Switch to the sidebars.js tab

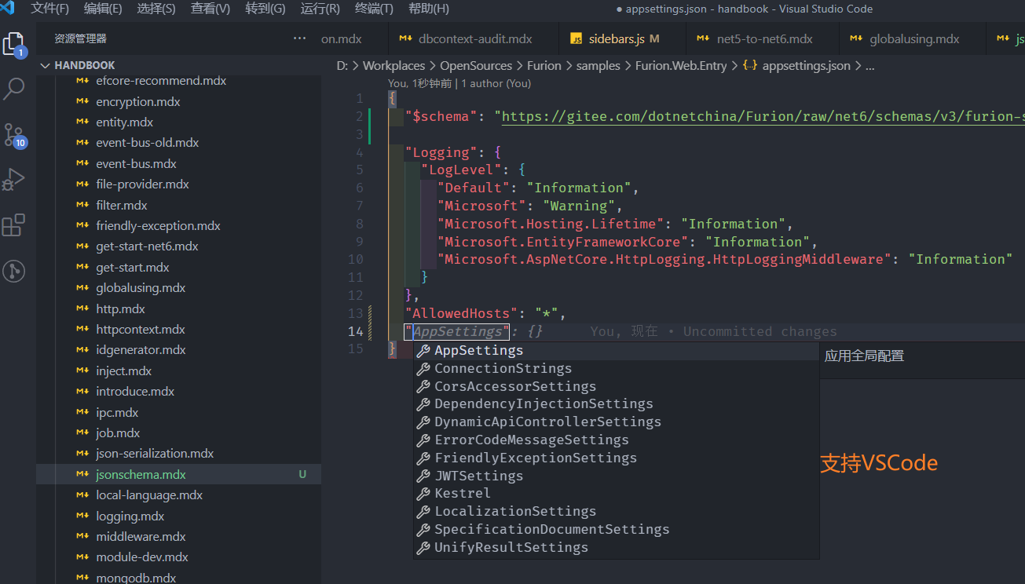tap(617, 38)
